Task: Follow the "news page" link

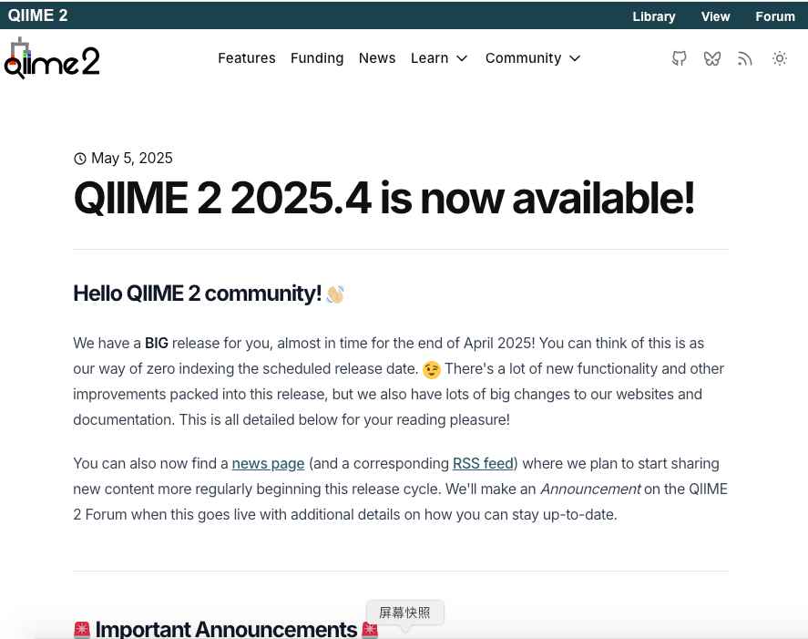Action: (x=268, y=464)
